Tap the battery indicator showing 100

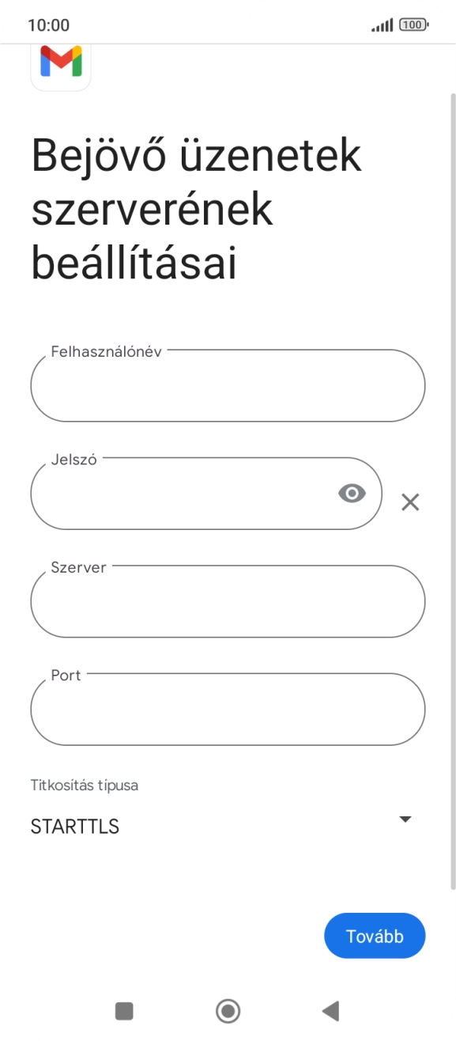[414, 25]
